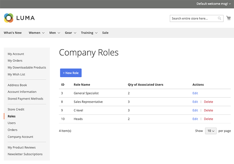Viewport: 234px width, 164px height.
Task: Select What's New in navigation
Action: point(13,33)
